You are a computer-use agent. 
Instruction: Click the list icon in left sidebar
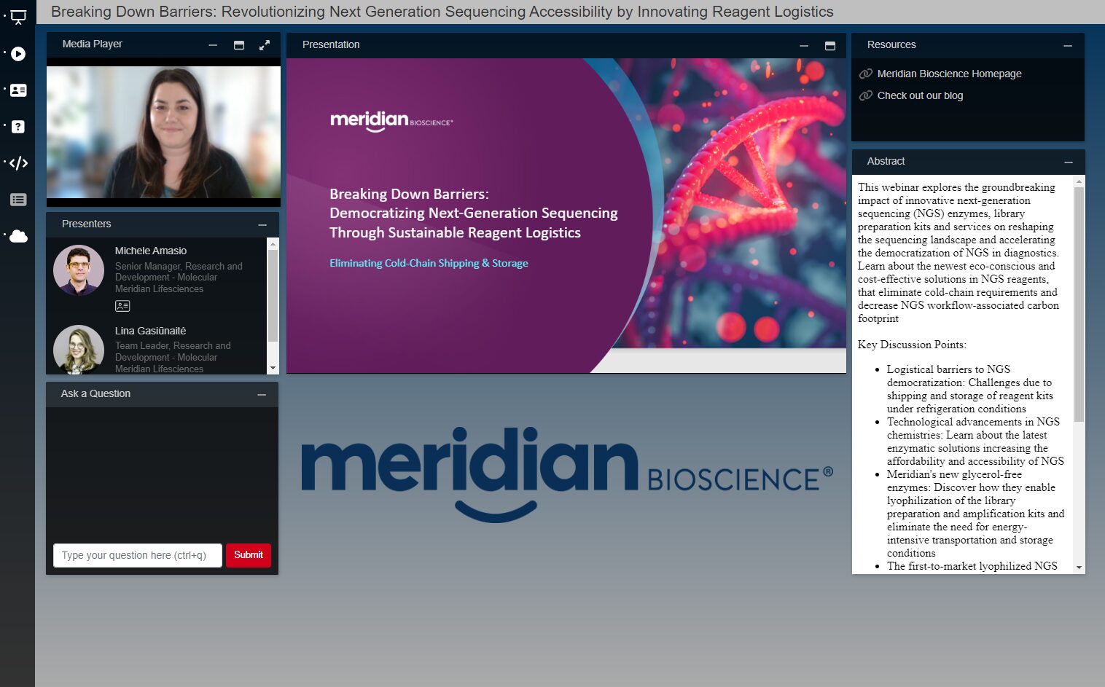click(18, 200)
